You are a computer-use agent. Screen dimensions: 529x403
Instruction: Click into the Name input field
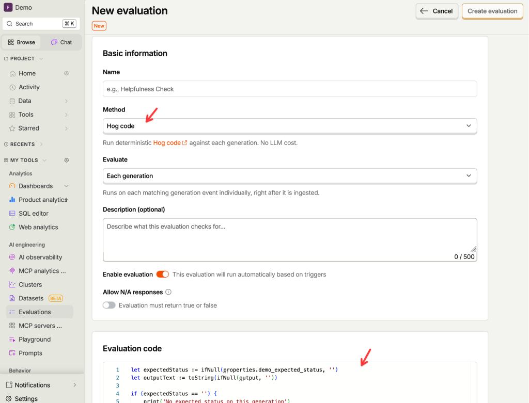[290, 89]
